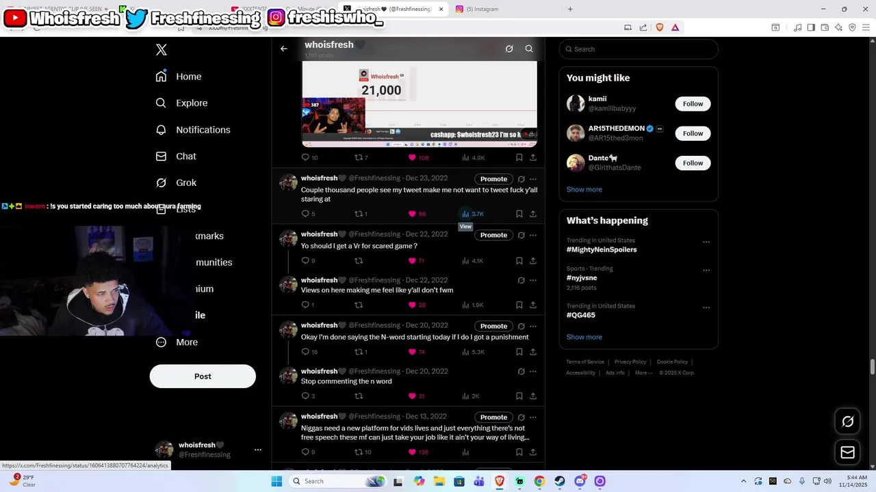This screenshot has height=492, width=876.
Task: Click Grok on the 'Stop commenting' tweet
Action: pyautogui.click(x=521, y=372)
